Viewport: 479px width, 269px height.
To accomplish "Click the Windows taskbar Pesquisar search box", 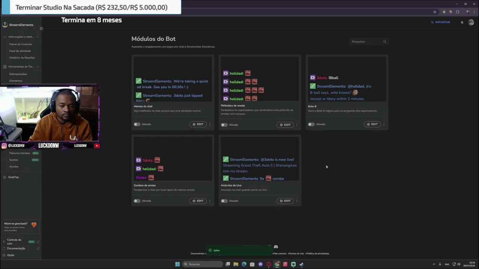I will (x=202, y=264).
